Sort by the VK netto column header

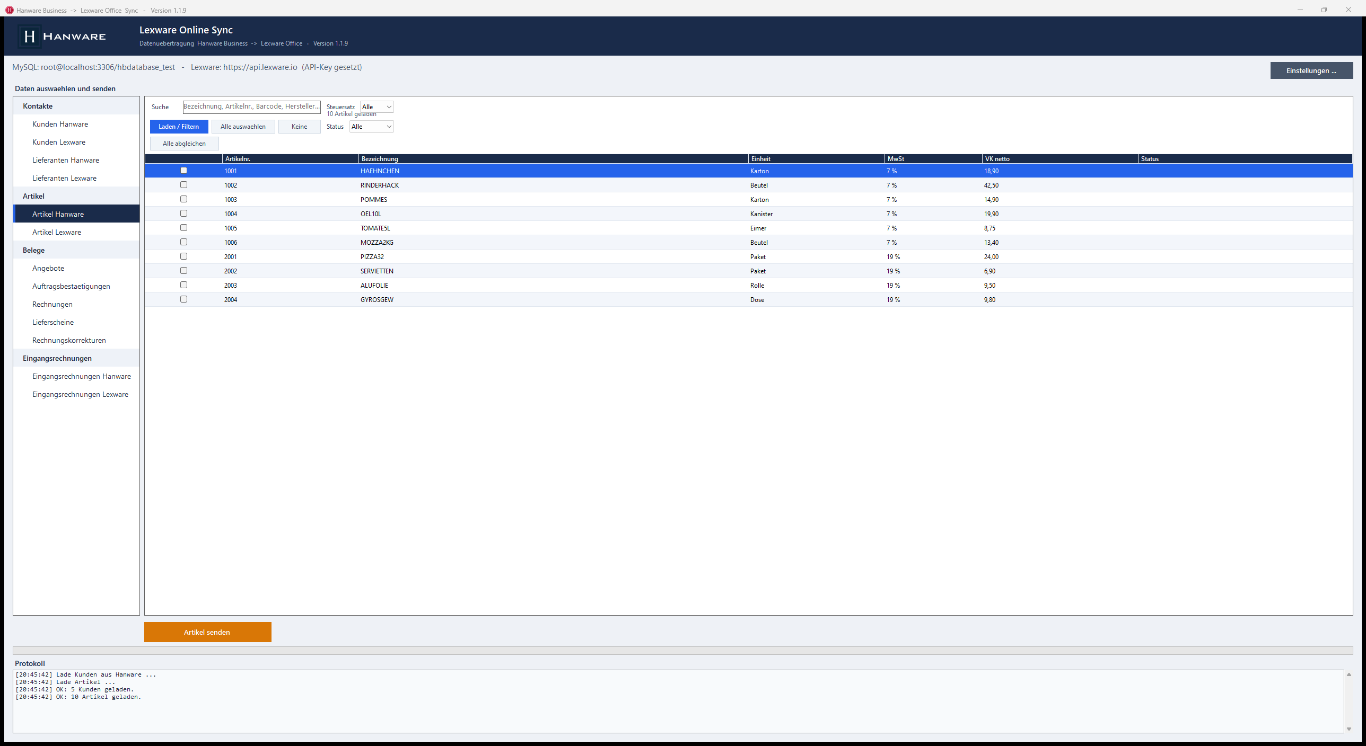(1060, 159)
